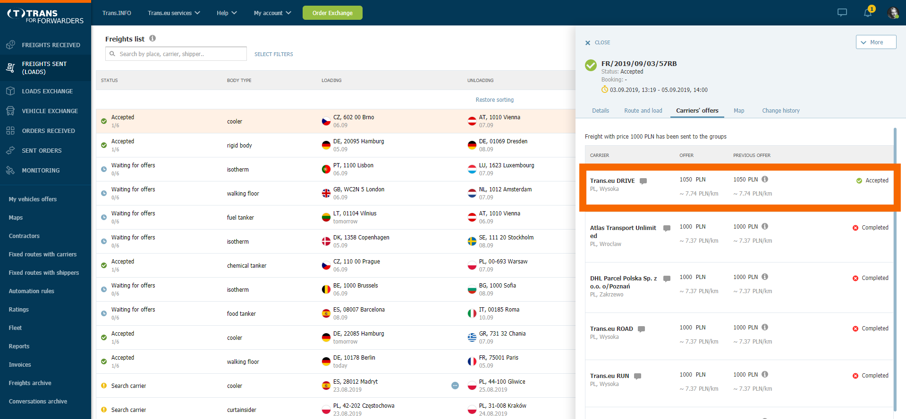Click the Order Exchange button

[x=332, y=13]
